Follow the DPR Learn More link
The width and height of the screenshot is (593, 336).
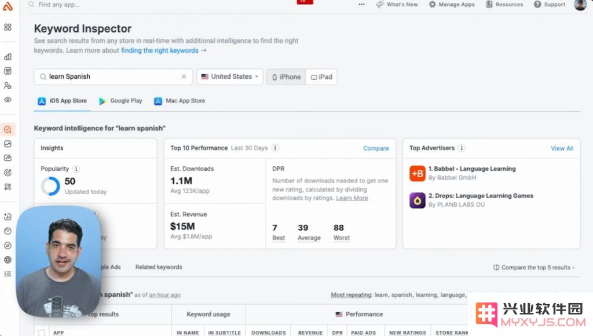352,198
